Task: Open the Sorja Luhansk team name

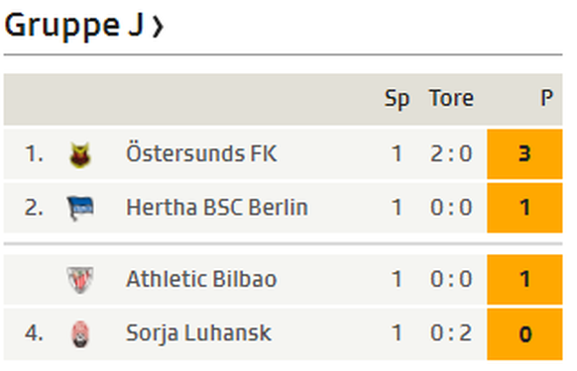Action: pos(198,333)
